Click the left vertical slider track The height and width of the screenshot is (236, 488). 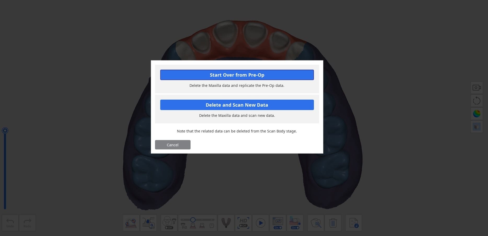(x=5, y=171)
